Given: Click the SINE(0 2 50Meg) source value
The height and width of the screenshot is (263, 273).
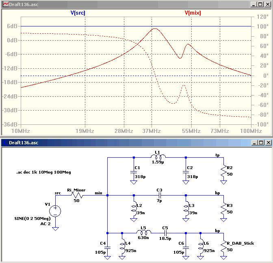Looking at the screenshot, I should [32, 219].
